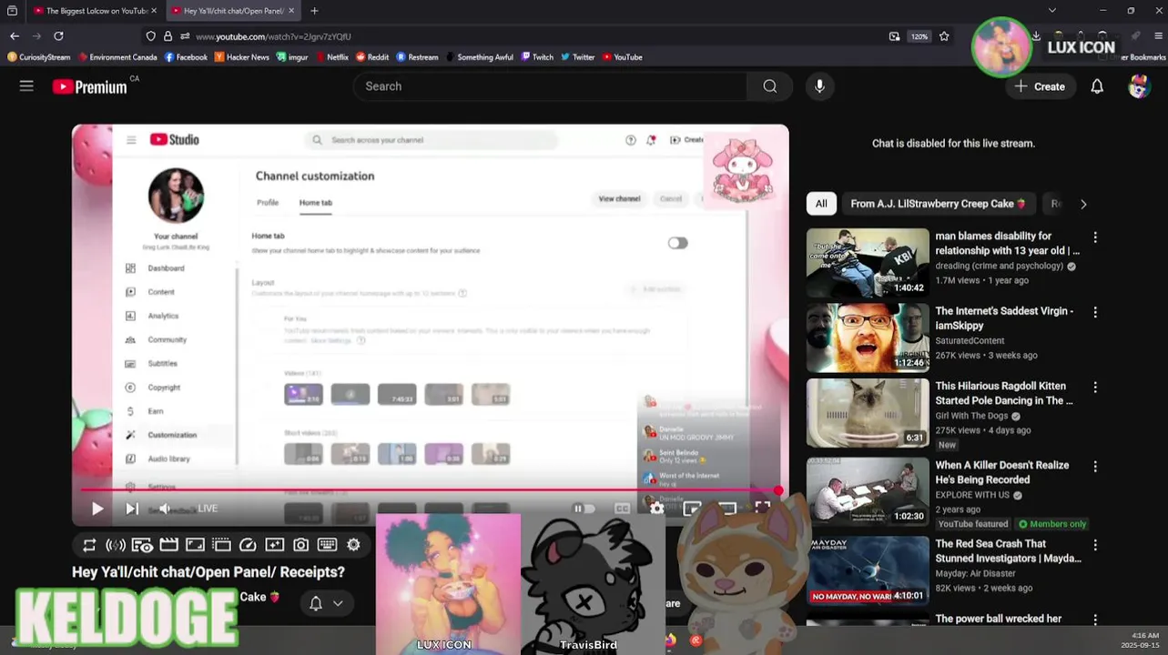Click the Create button
The width and height of the screenshot is (1168, 655).
pyautogui.click(x=1040, y=86)
